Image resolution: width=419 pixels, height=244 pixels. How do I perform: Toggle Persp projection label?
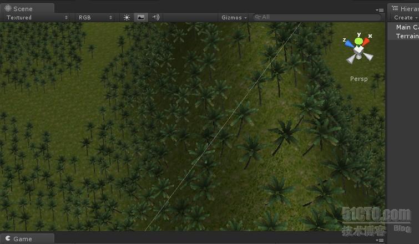(x=359, y=79)
